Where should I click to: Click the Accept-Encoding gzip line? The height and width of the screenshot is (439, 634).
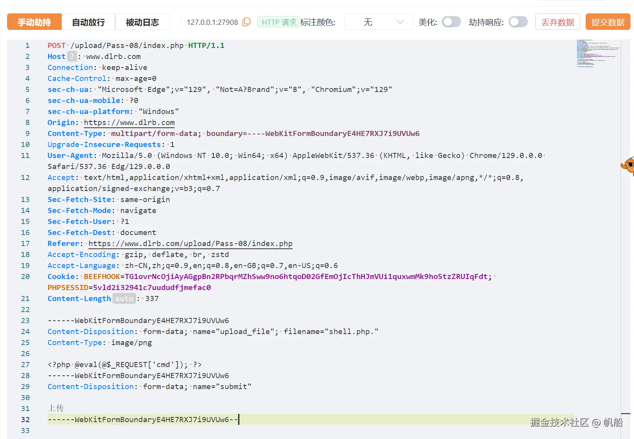[x=138, y=254]
